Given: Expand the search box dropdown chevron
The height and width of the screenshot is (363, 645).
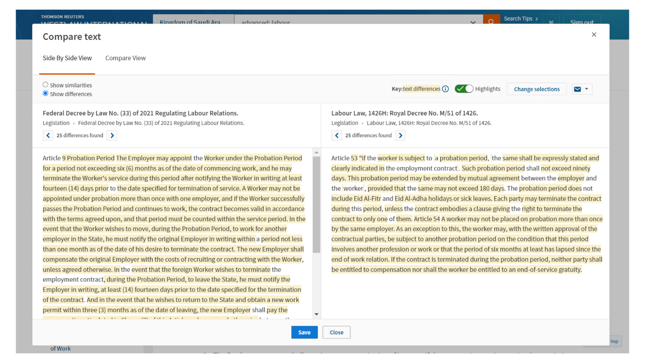Looking at the screenshot, I should click(473, 22).
